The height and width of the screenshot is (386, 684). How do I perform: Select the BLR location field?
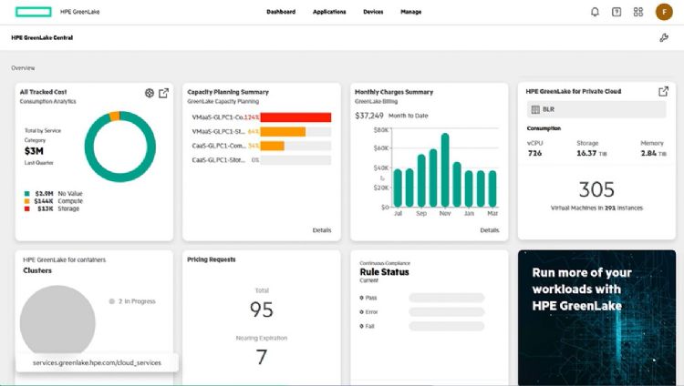(x=596, y=109)
